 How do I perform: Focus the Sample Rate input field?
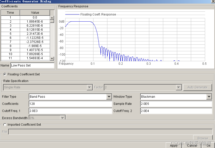[176, 104]
